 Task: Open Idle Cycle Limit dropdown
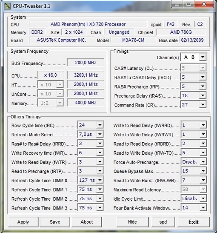click(194, 198)
